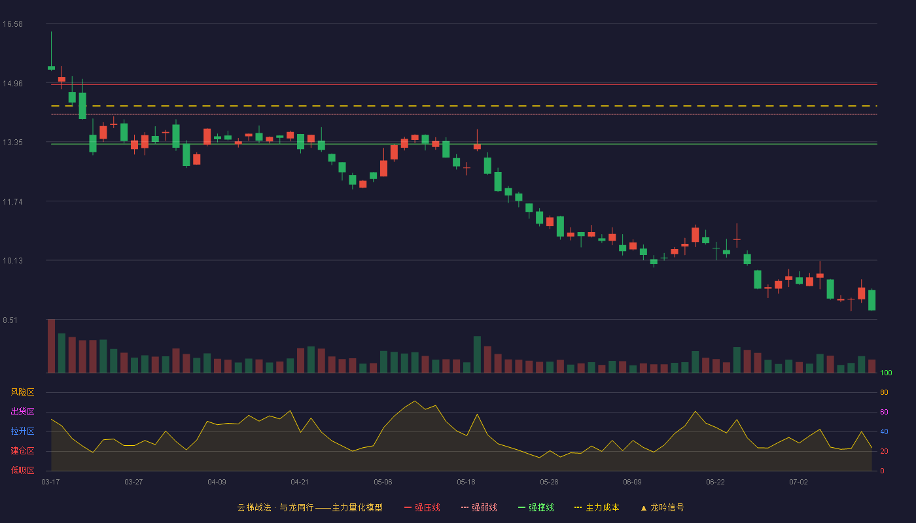Click the 出货区 zone label

pos(22,412)
